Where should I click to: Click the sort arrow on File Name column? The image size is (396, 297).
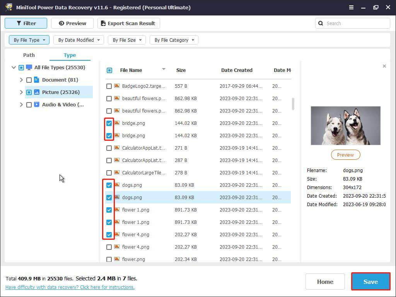coord(164,69)
